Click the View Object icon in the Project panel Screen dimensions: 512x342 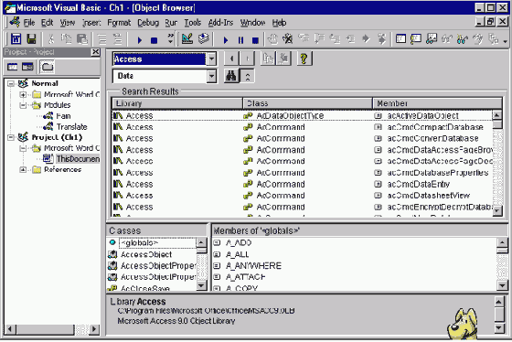27,67
